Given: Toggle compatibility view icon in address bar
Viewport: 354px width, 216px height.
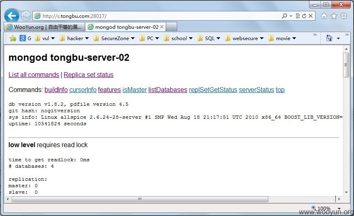Looking at the screenshot, I should tap(298, 16).
